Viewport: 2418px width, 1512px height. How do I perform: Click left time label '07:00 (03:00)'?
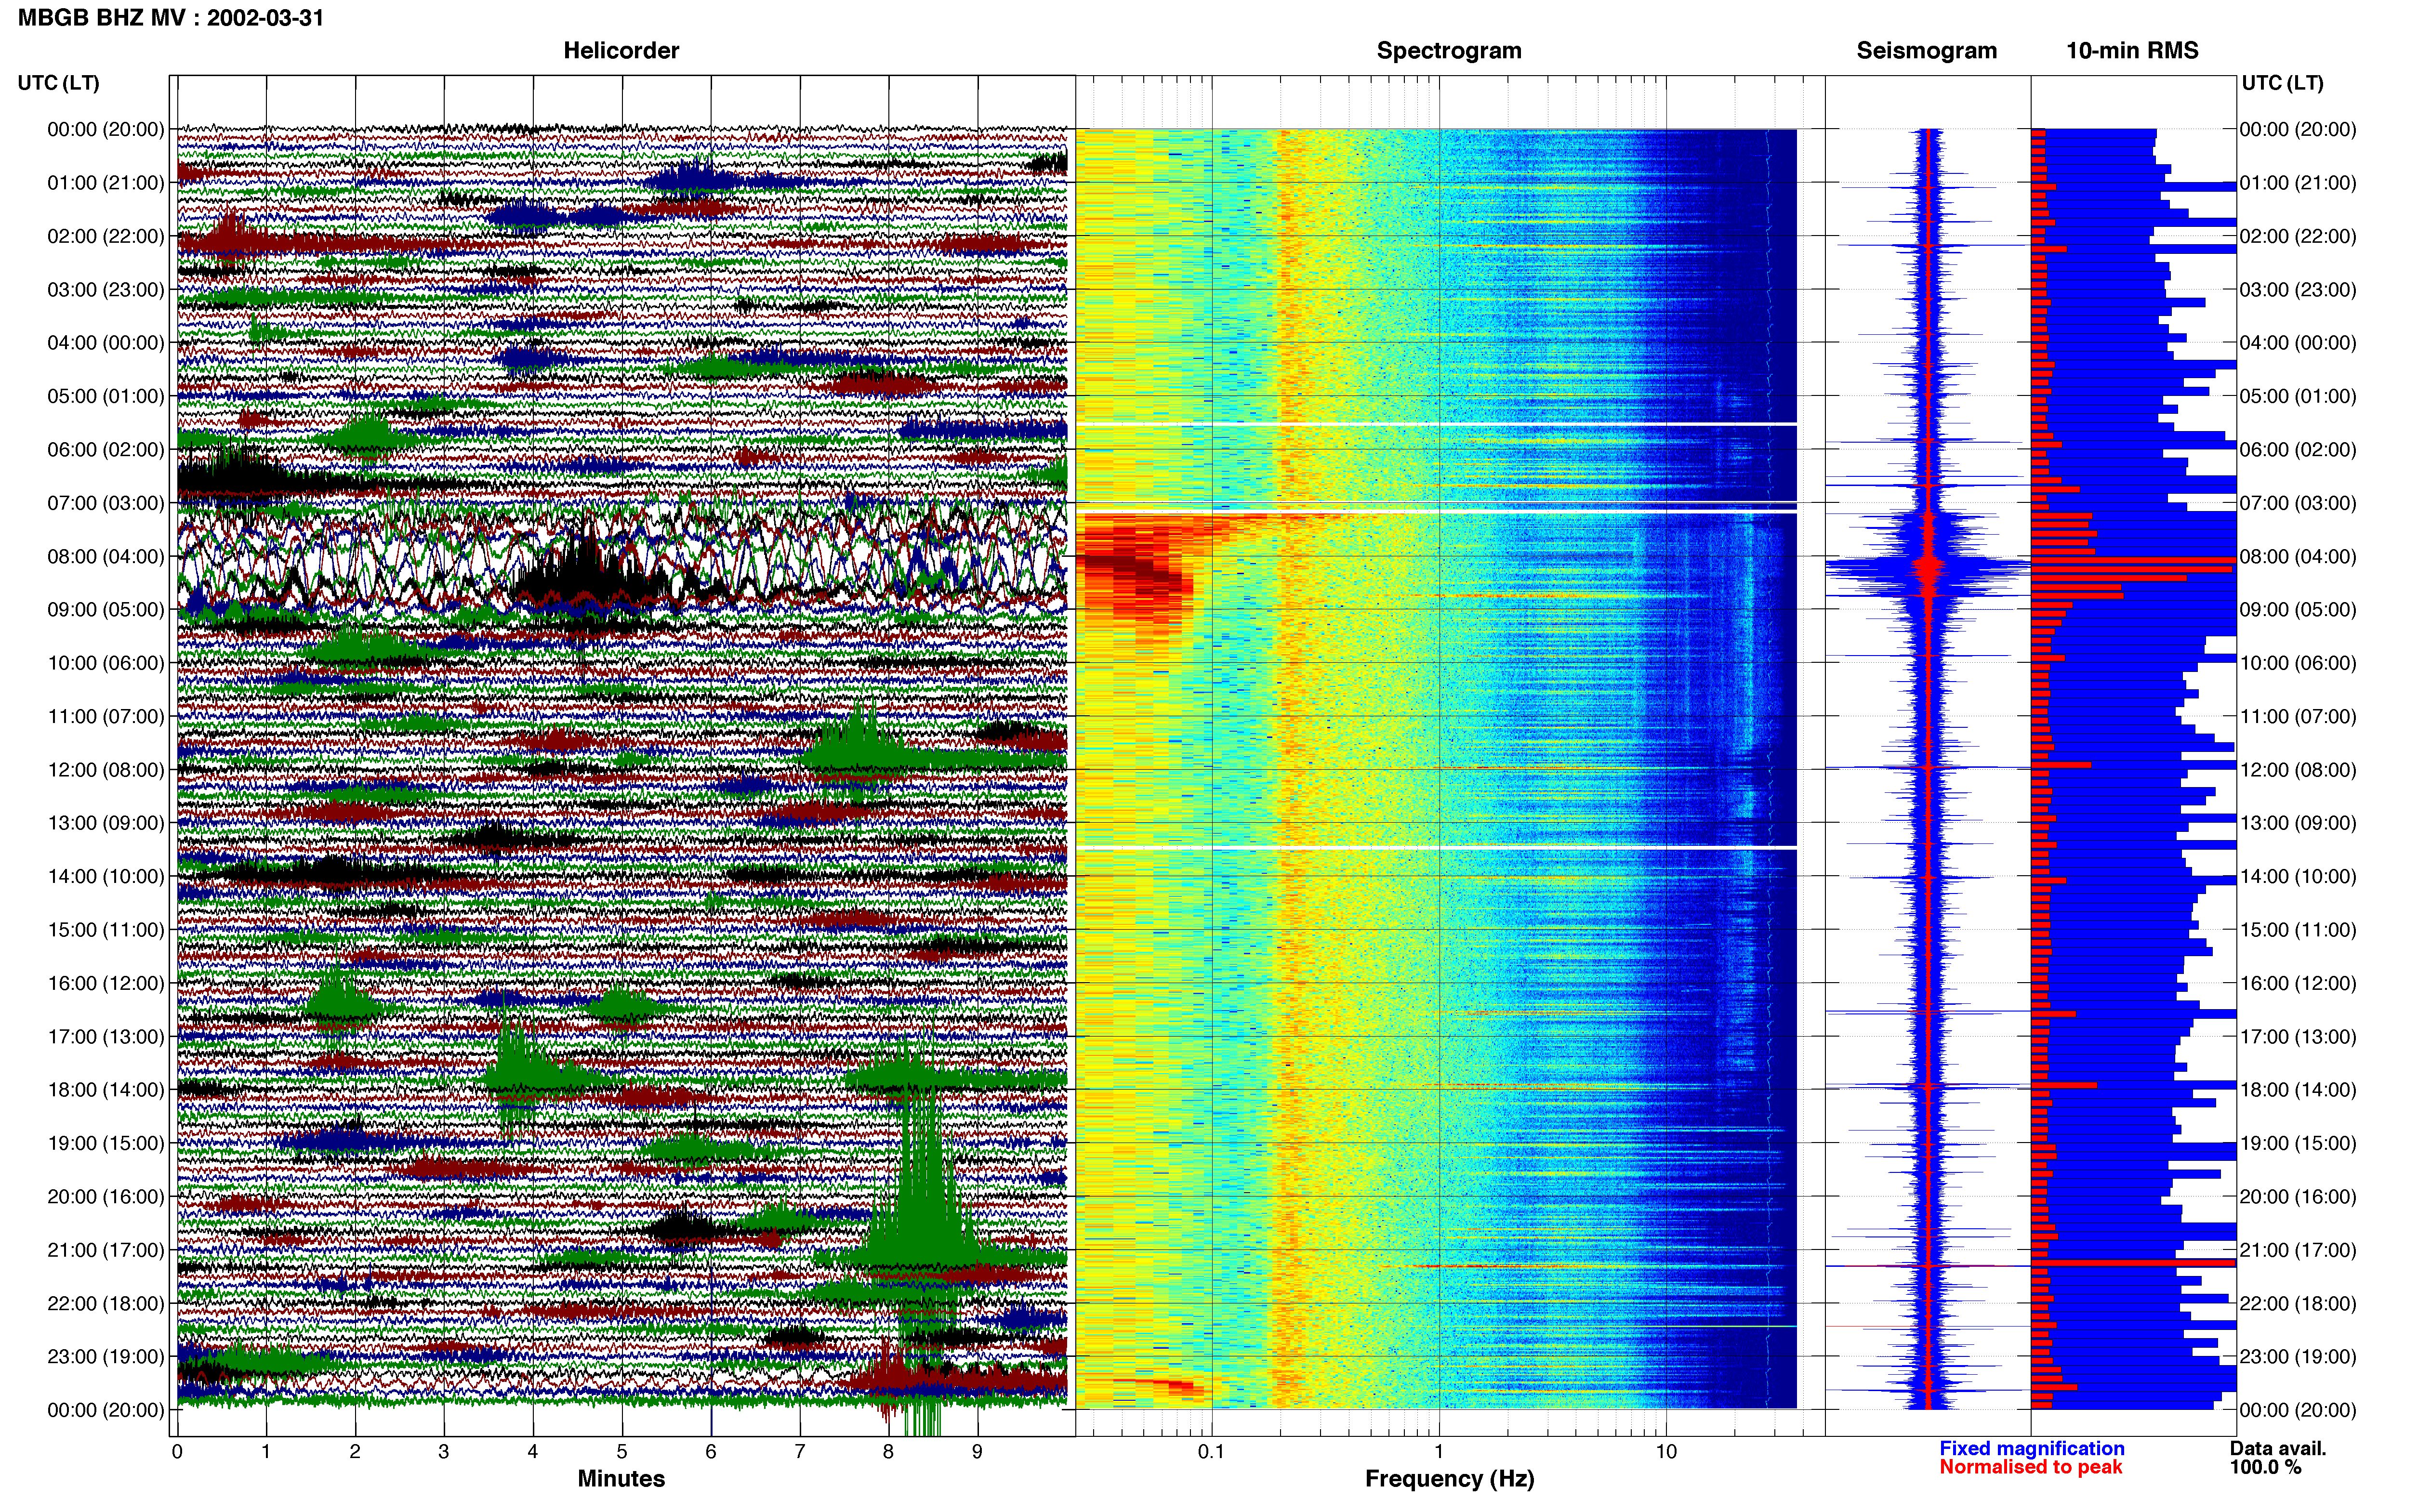coord(106,503)
